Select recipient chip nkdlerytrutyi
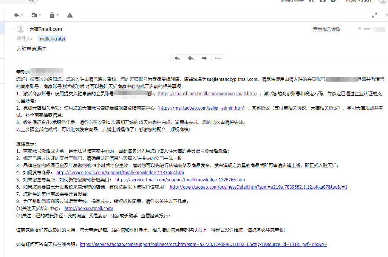 pyautogui.click(x=52, y=39)
